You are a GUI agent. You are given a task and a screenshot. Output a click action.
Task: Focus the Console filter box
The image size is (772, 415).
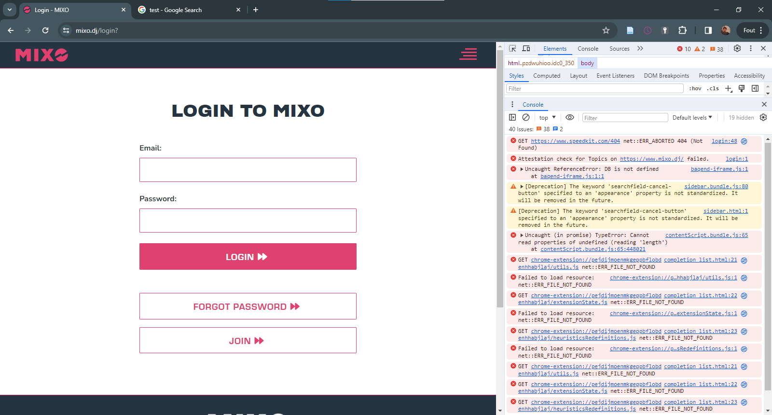(x=625, y=118)
